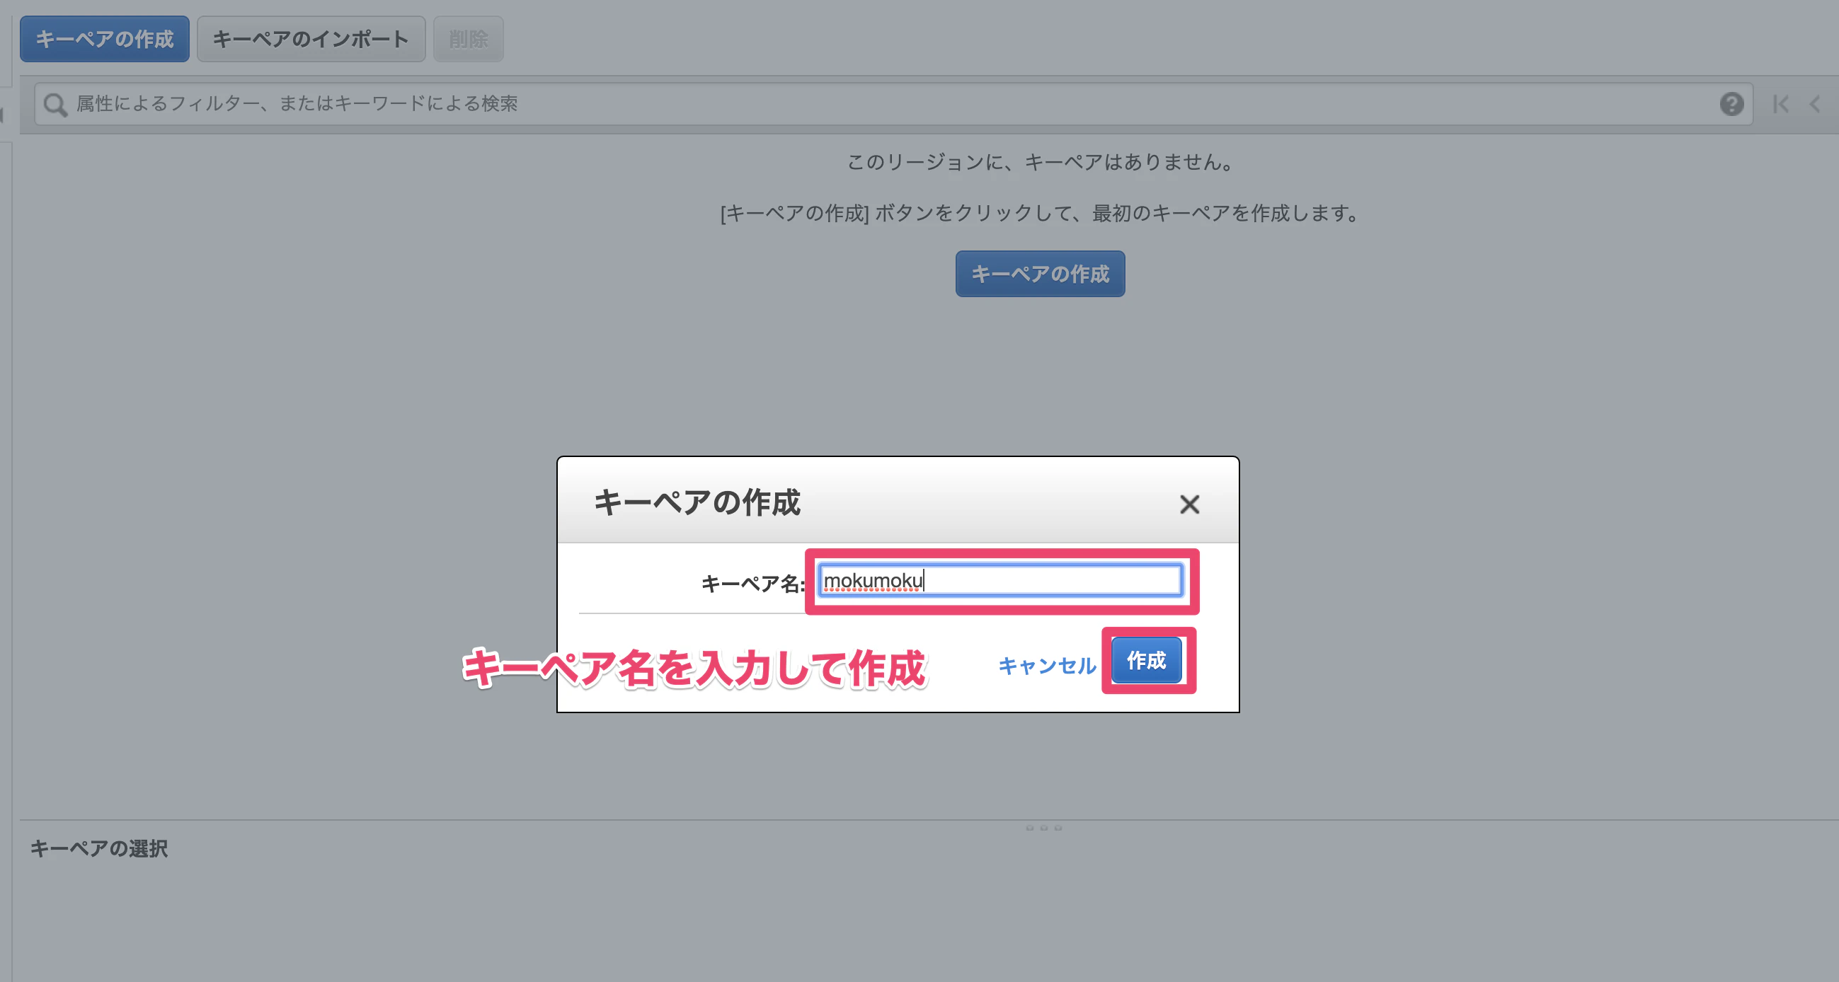Screen dimensions: 1839x982
Task: Click the text このリージョンに、キーペアはありません。
Action: (x=1041, y=162)
